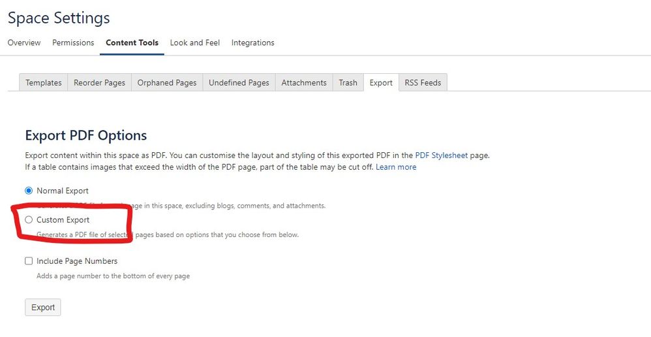The height and width of the screenshot is (337, 651).
Task: Open the Overview settings tab
Action: click(x=24, y=43)
